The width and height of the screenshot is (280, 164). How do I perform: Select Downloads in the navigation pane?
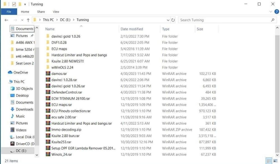(24, 109)
